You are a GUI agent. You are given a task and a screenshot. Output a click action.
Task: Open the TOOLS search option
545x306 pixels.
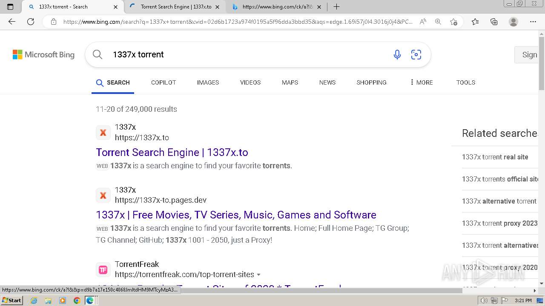pos(466,82)
